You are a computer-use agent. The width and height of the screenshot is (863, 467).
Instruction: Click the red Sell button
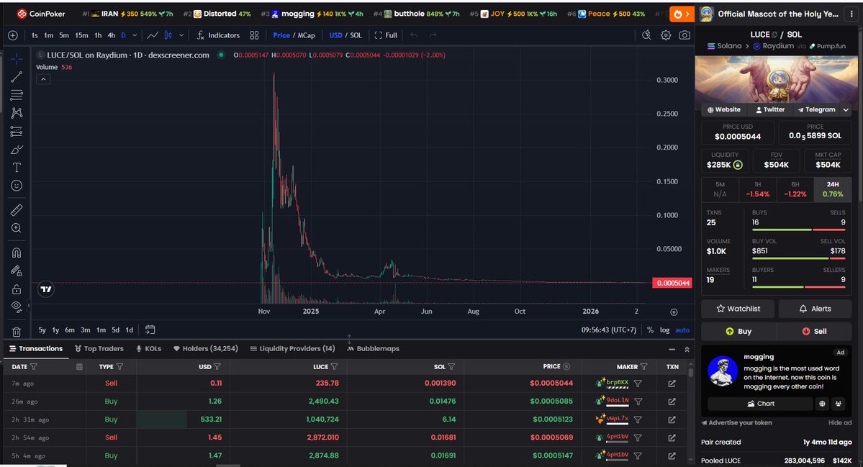[815, 331]
